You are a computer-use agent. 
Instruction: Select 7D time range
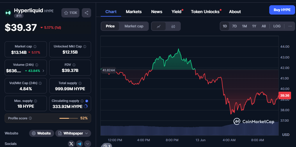point(235,26)
